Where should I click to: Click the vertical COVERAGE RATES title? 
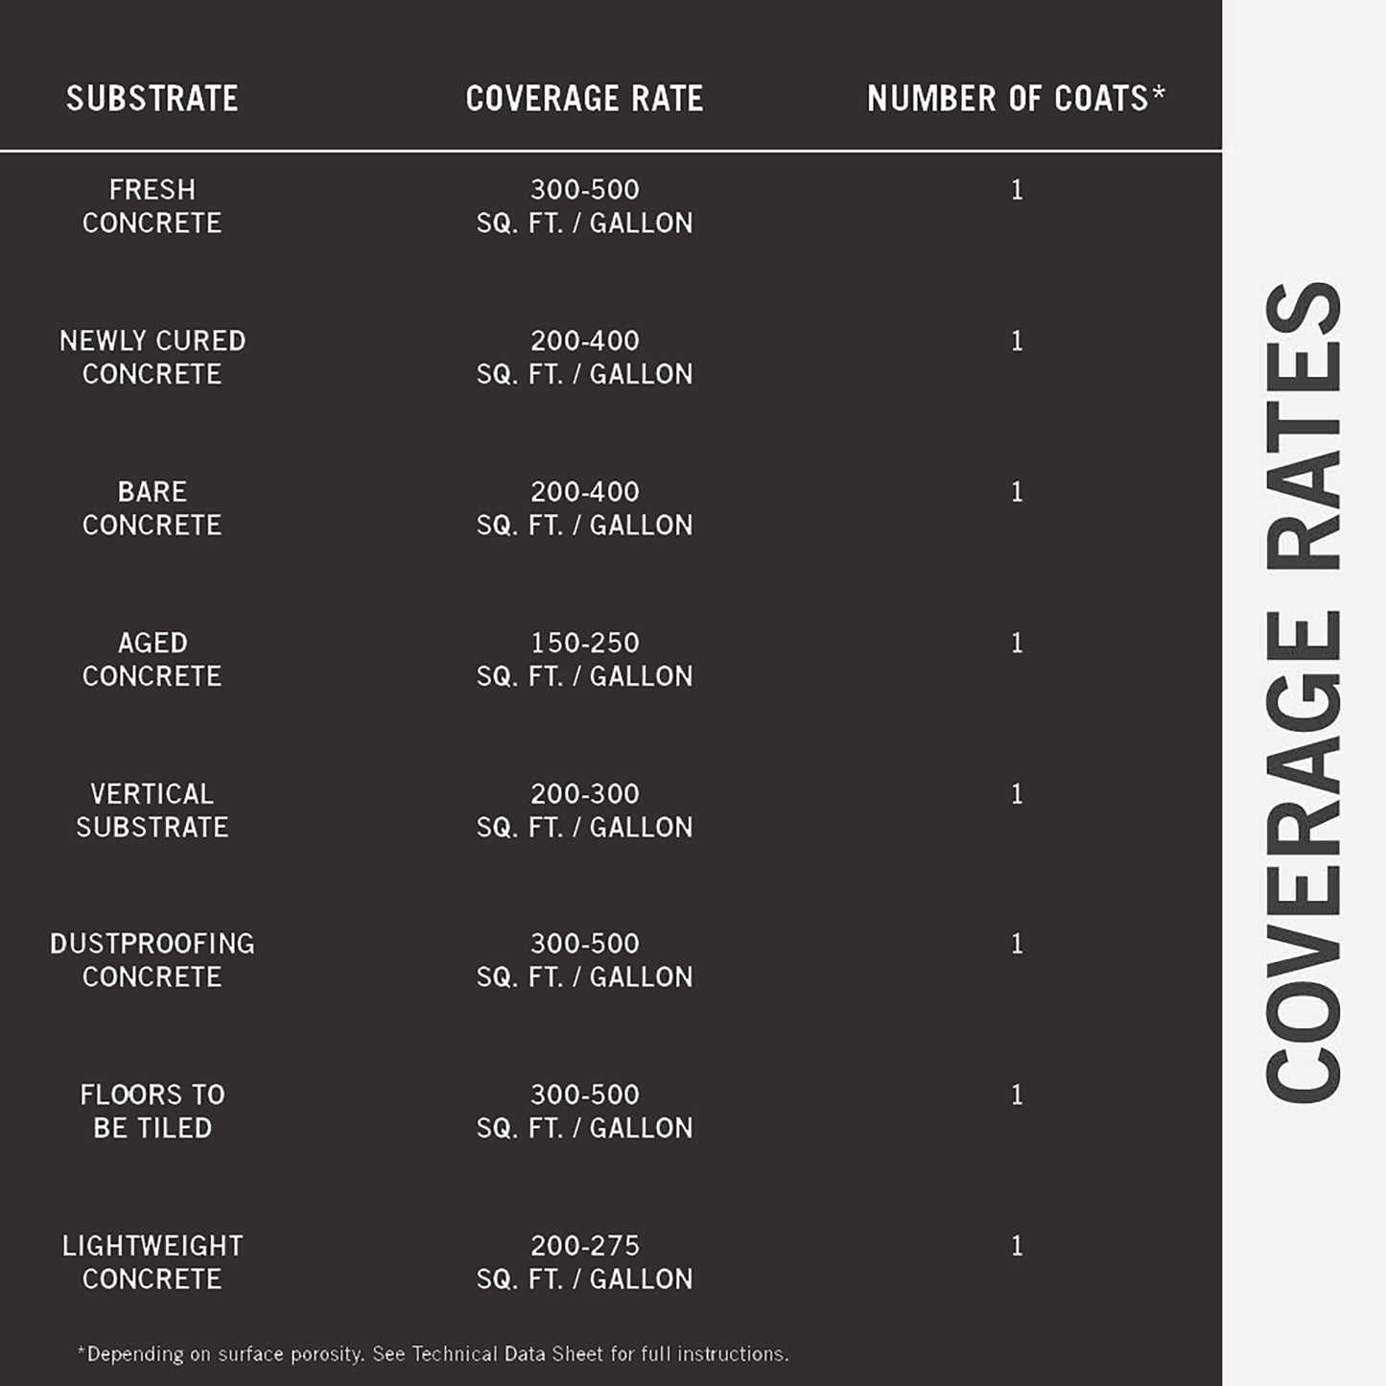point(1304,693)
